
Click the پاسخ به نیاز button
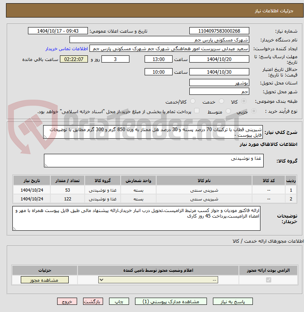click(233, 302)
